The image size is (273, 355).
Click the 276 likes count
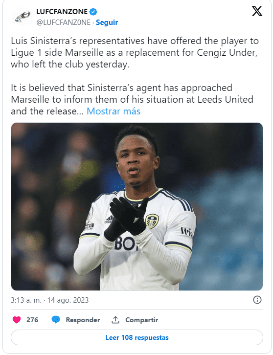(x=32, y=320)
